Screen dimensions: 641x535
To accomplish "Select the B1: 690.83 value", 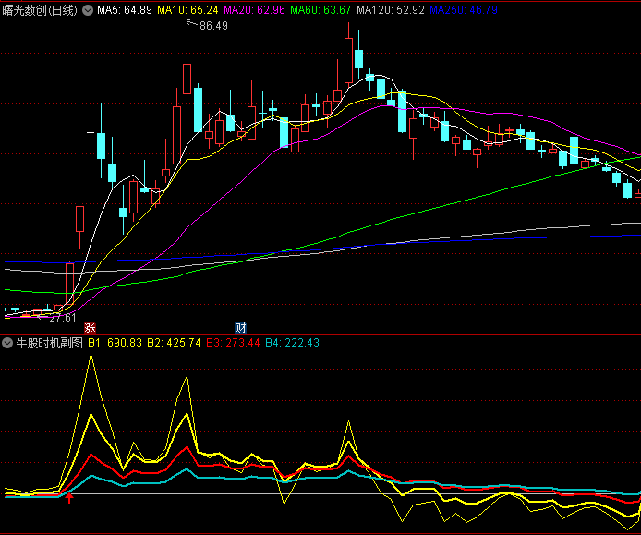I will pyautogui.click(x=115, y=343).
